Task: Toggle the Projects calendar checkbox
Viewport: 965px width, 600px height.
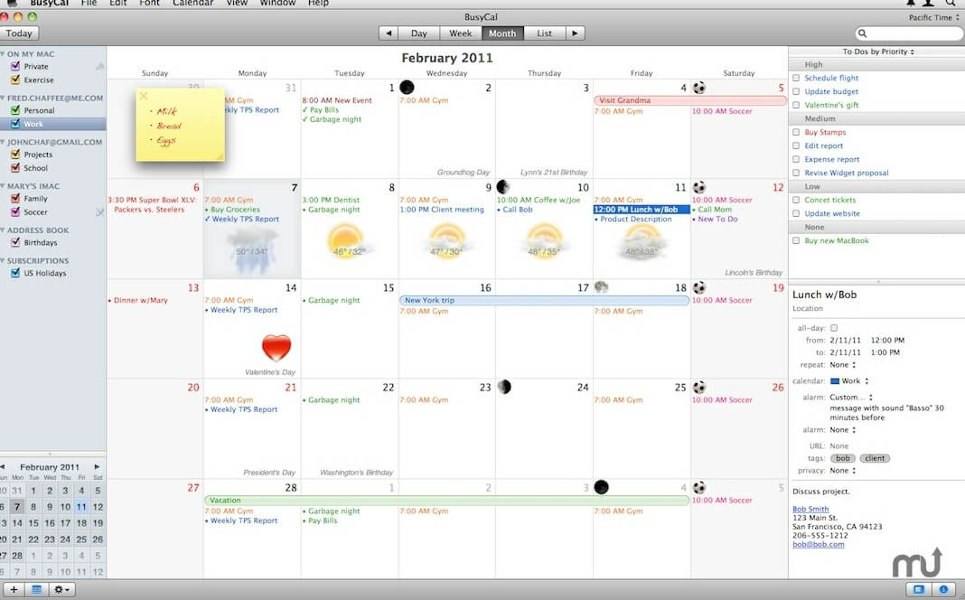Action: click(x=15, y=154)
